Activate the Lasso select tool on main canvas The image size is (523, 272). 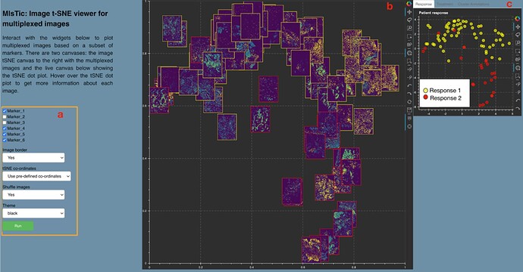click(x=409, y=20)
